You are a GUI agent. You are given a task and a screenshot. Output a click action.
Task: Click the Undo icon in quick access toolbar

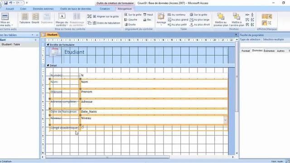[11, 3]
